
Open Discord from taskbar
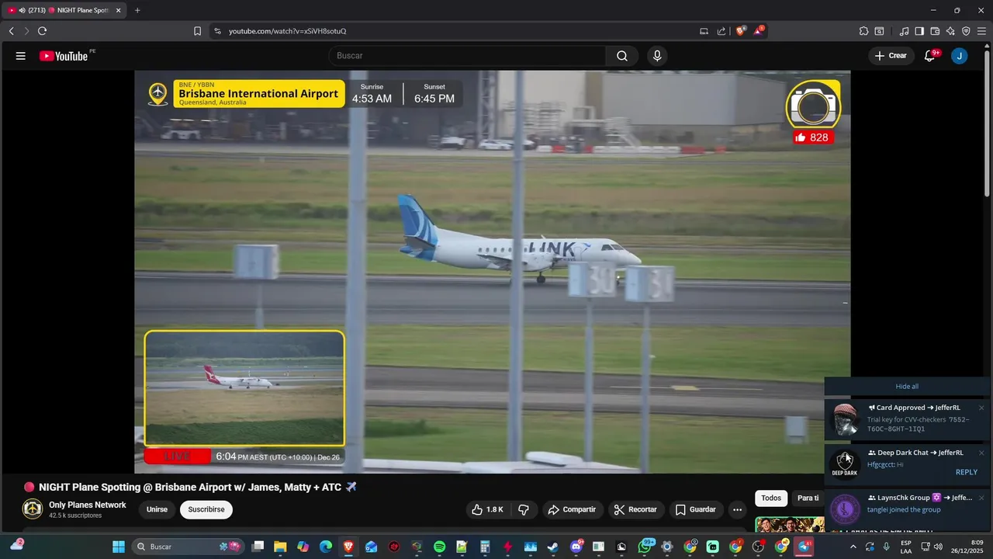(x=576, y=547)
